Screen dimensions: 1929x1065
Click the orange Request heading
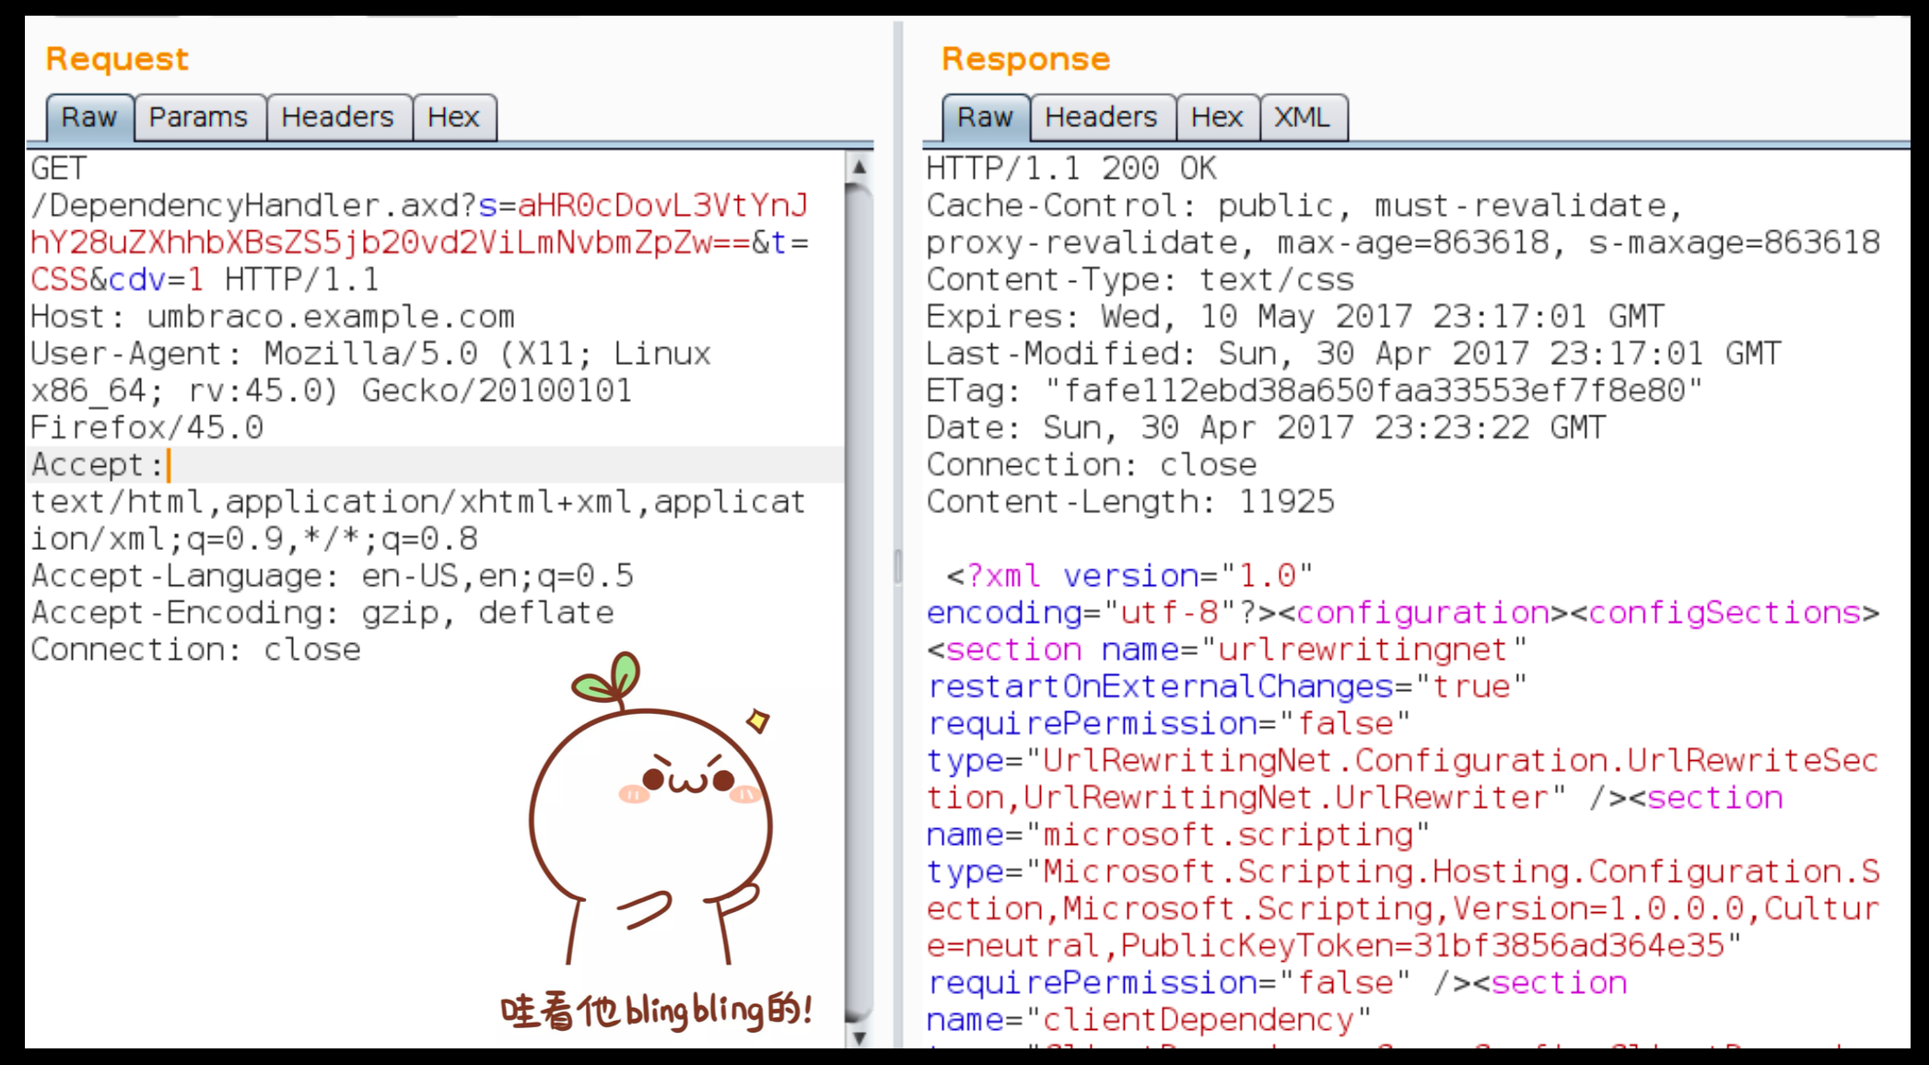coord(117,59)
